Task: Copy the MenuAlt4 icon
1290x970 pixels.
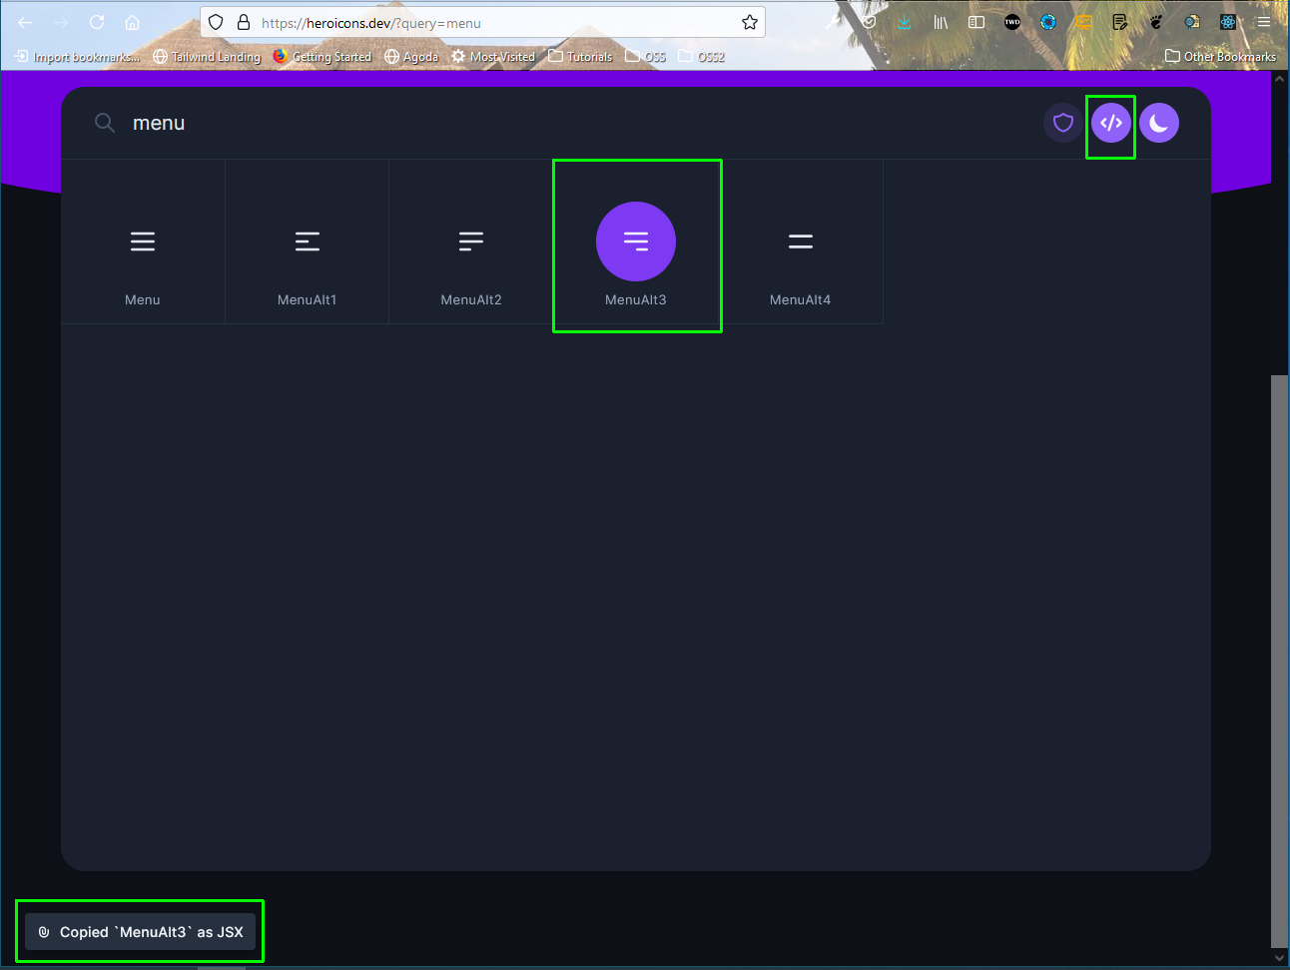Action: click(x=800, y=242)
